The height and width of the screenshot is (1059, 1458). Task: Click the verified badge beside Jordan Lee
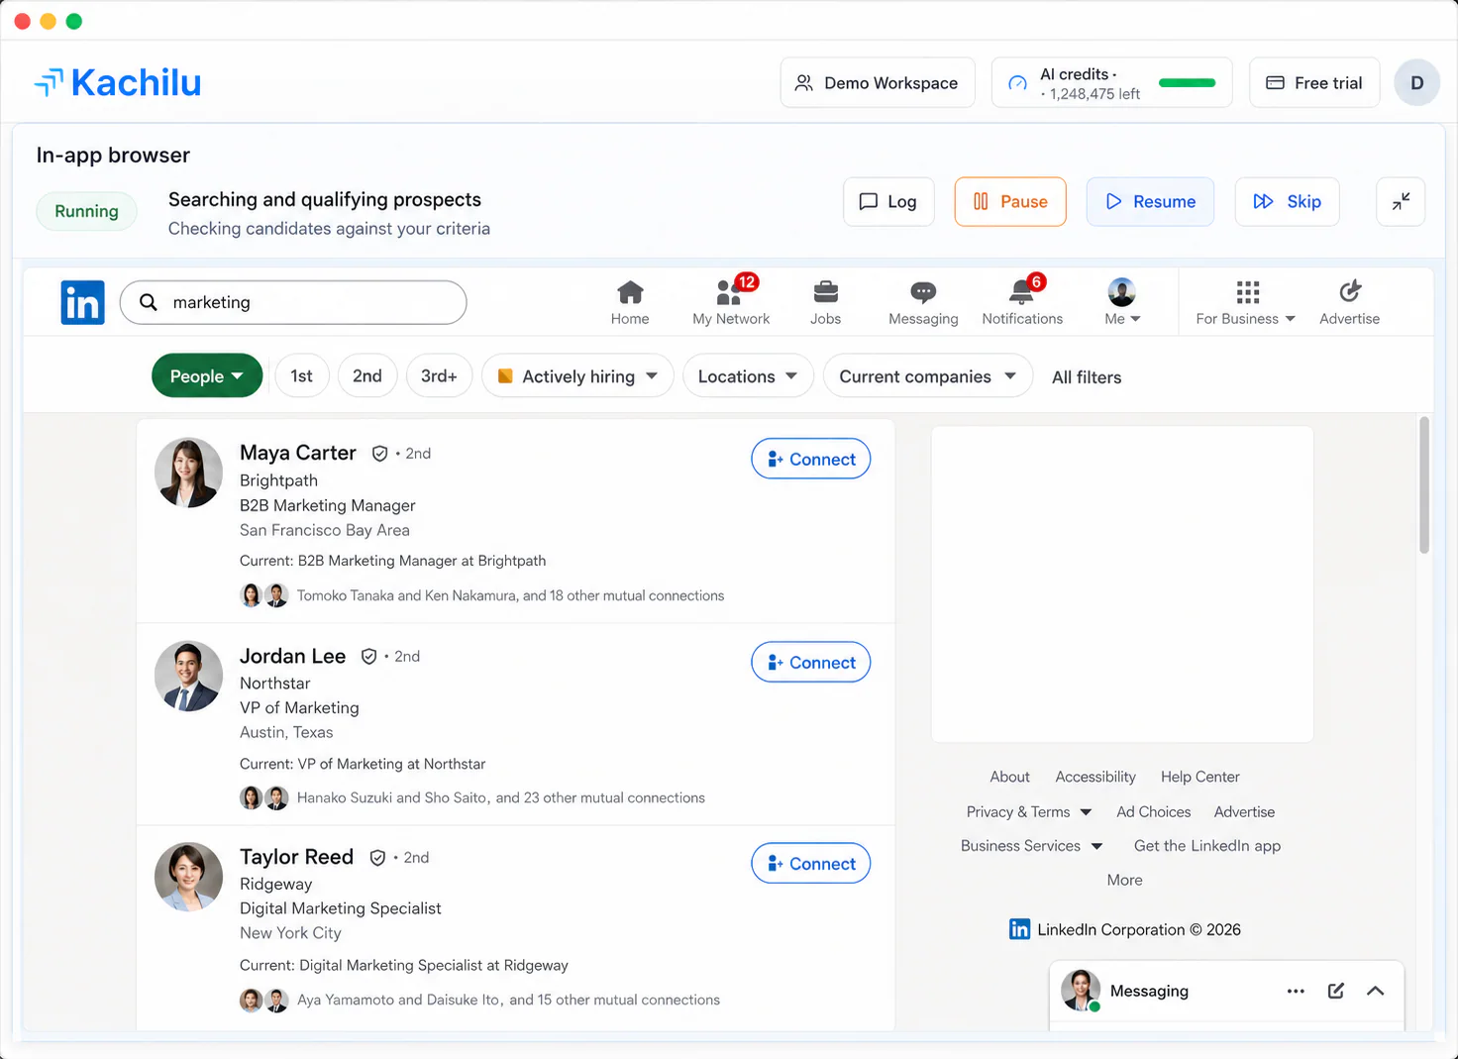tap(368, 657)
